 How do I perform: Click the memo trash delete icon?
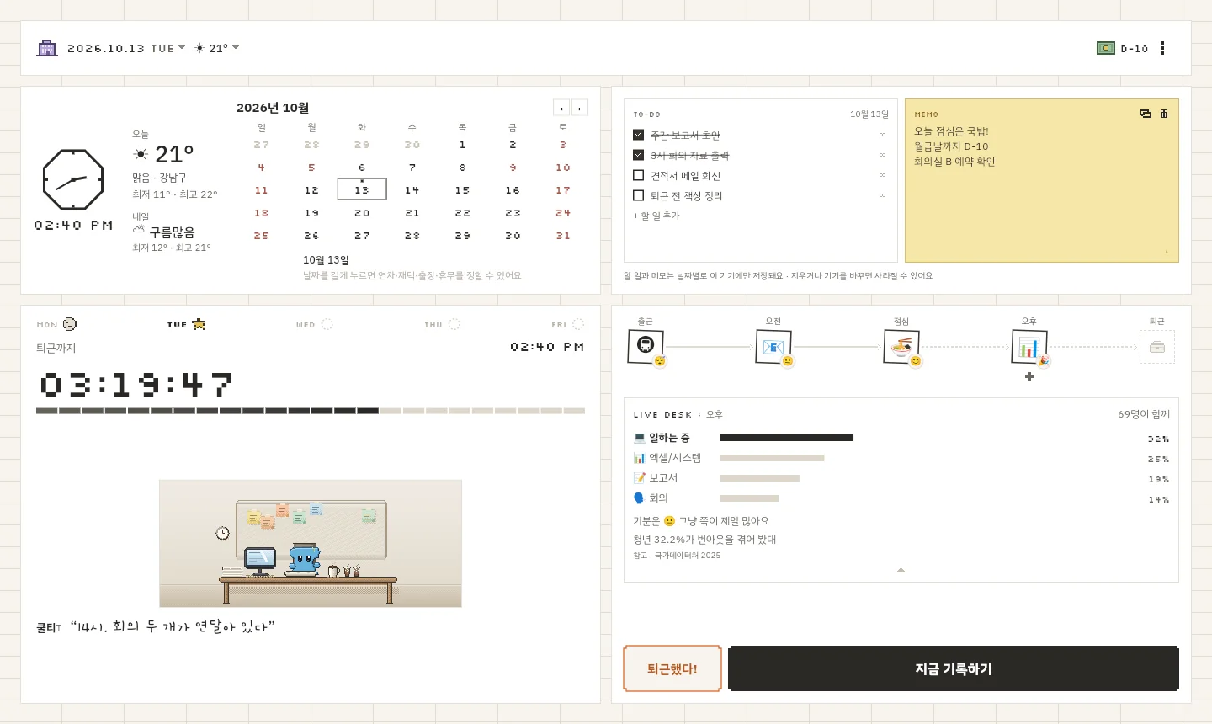click(1164, 114)
